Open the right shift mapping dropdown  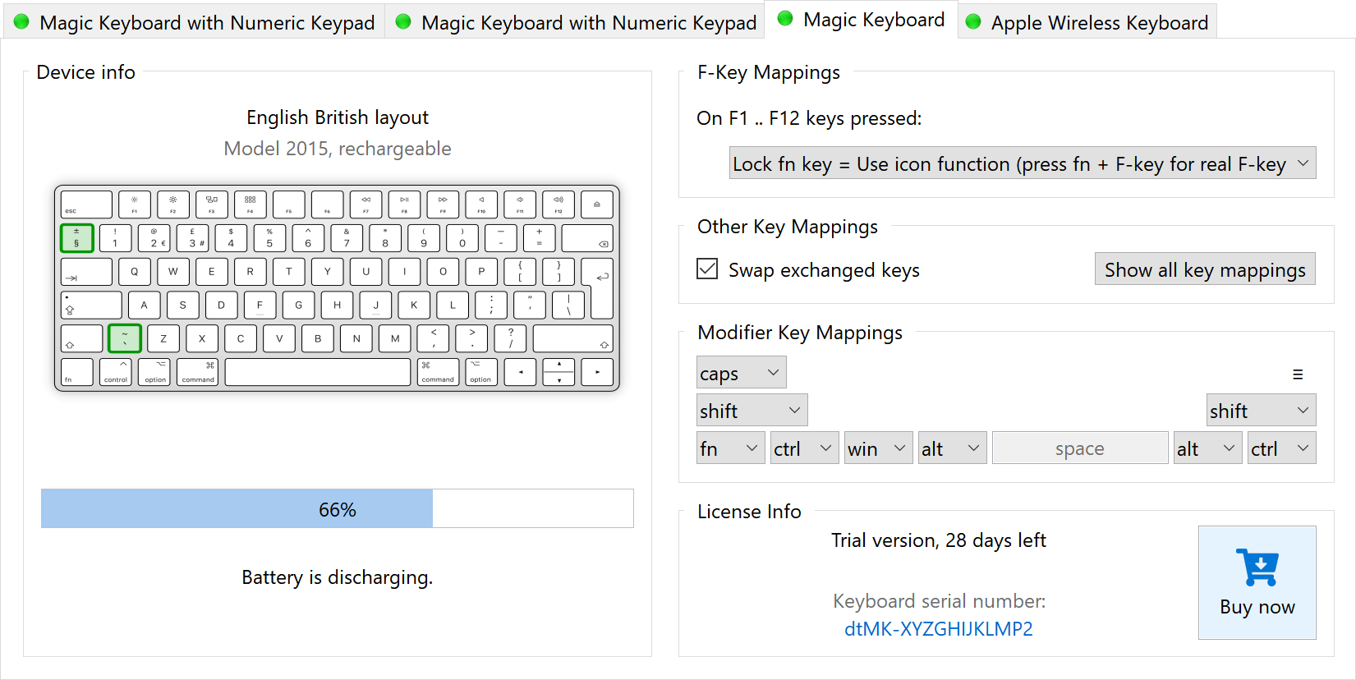pos(1261,411)
